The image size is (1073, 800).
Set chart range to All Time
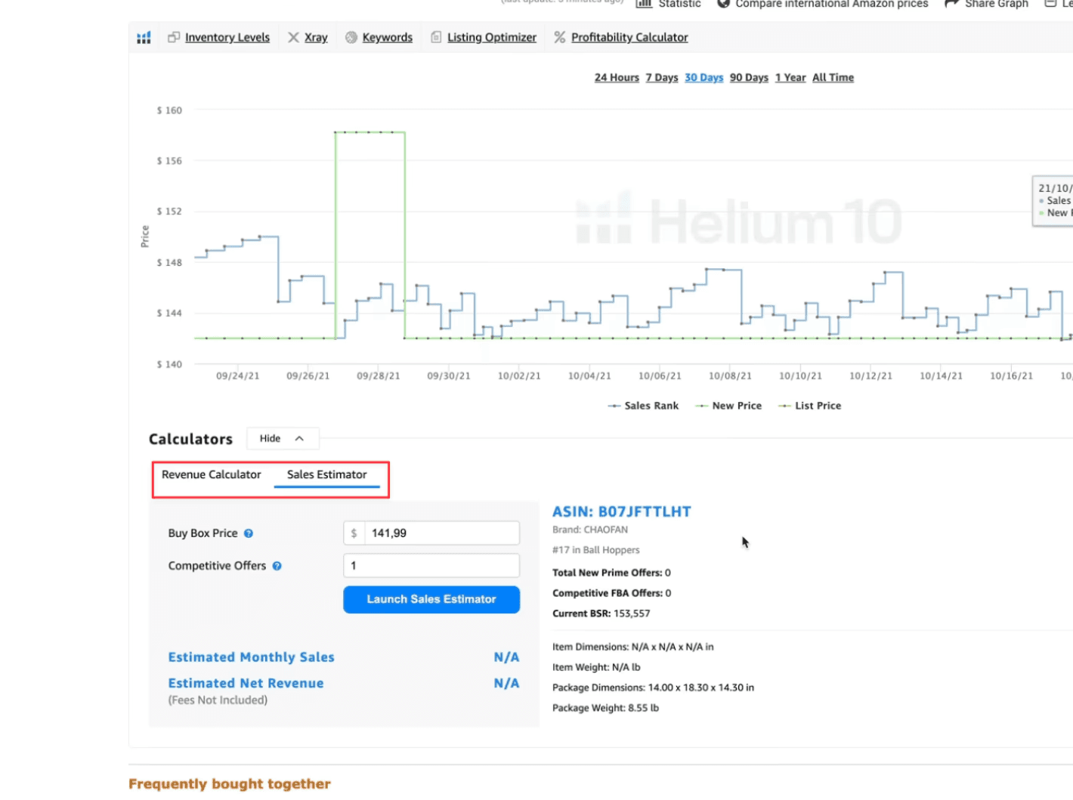point(833,77)
